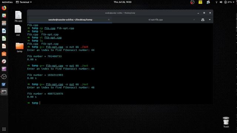
Task: Switch to the vi opt-fib.cpp tab
Action: pyautogui.click(x=156, y=20)
